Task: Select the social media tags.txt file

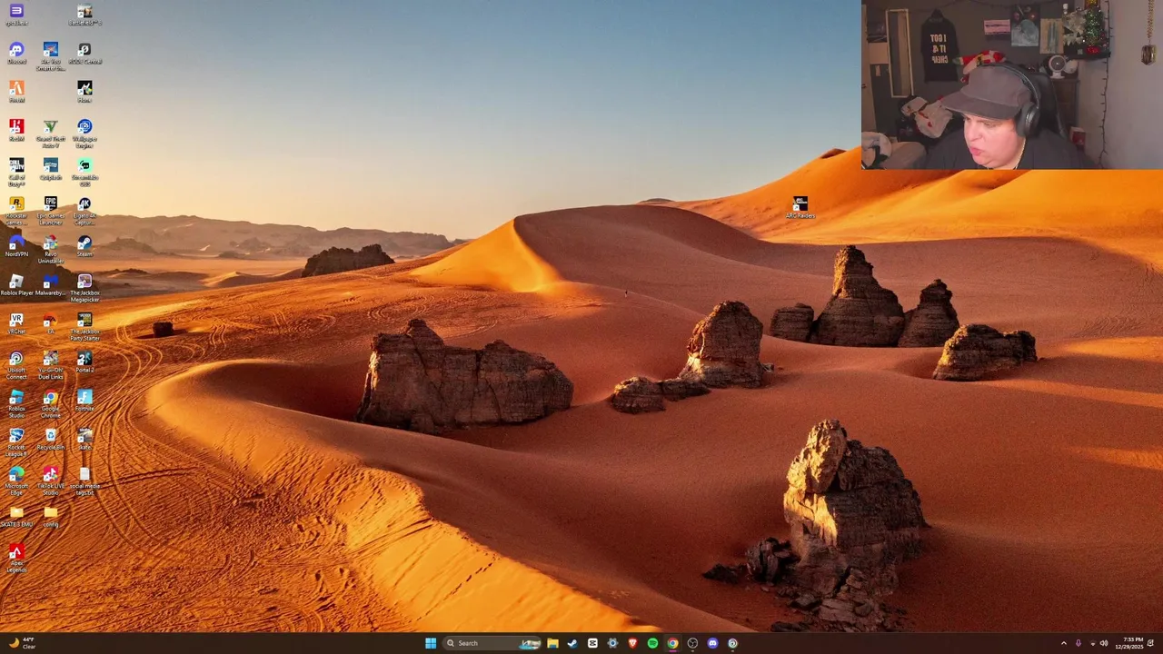Action: (84, 481)
